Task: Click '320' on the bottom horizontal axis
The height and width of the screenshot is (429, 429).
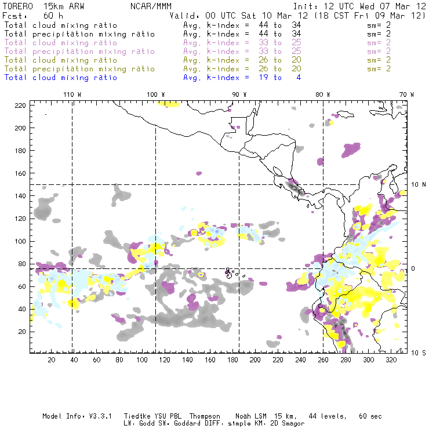Action: click(391, 360)
